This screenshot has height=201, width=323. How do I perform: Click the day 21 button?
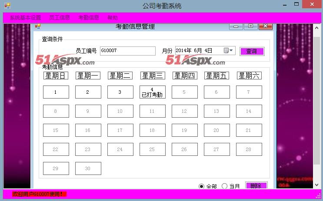249,130
